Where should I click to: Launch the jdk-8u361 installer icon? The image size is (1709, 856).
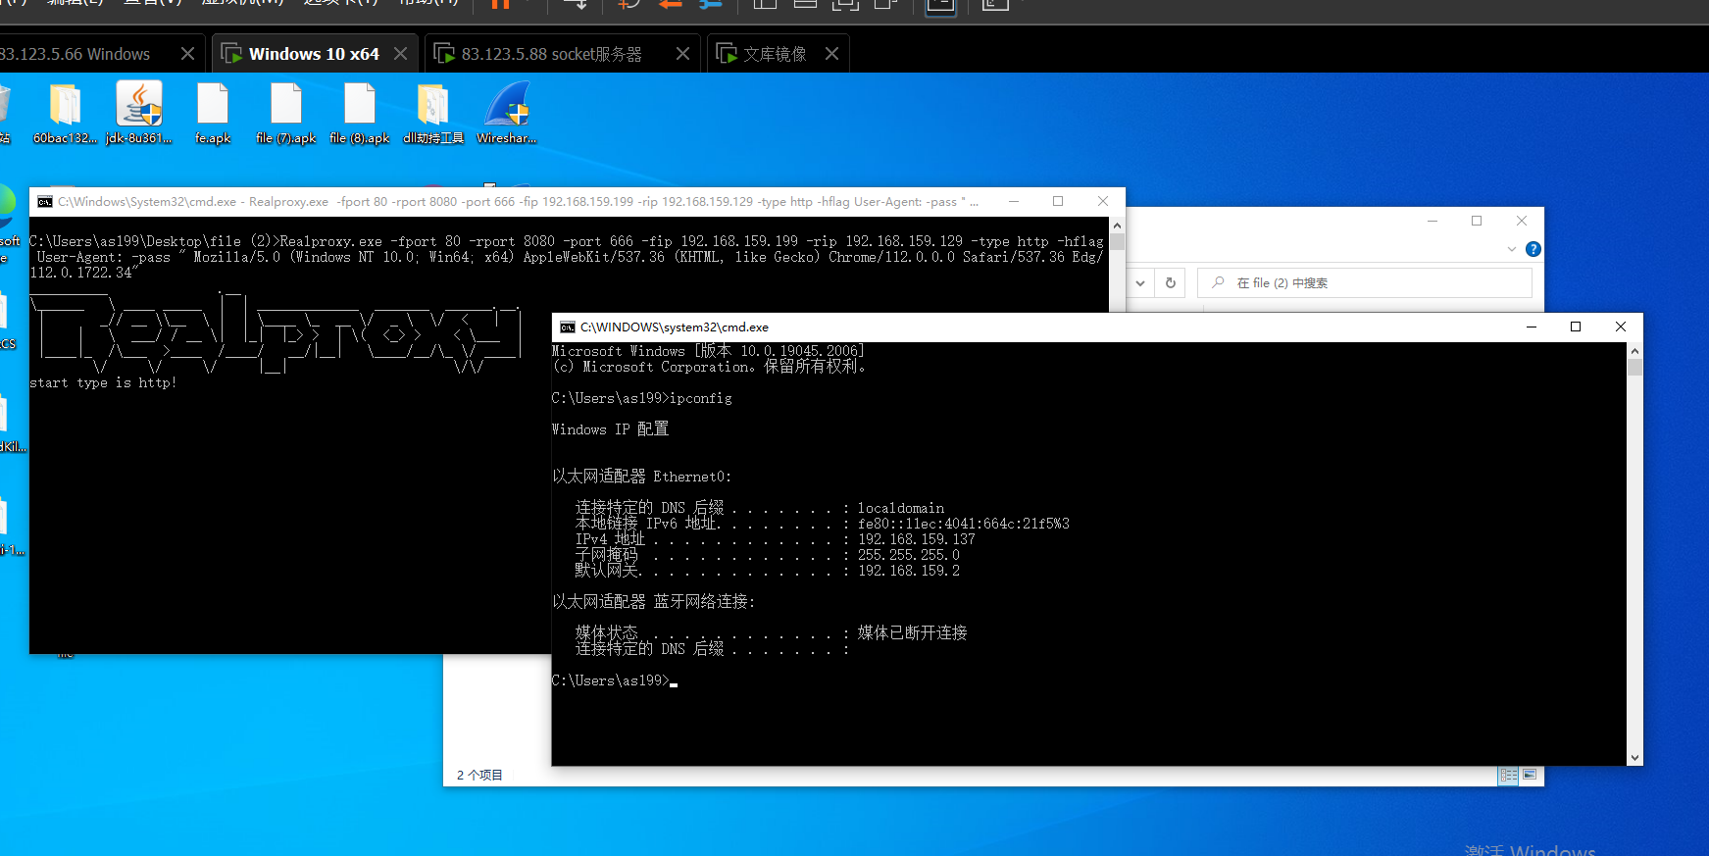click(x=138, y=114)
